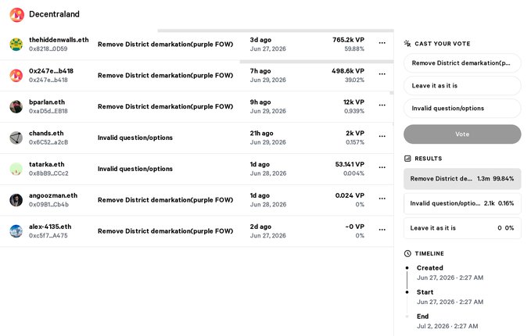Click the 21h ago timestamp
531x336 pixels.
click(x=261, y=133)
